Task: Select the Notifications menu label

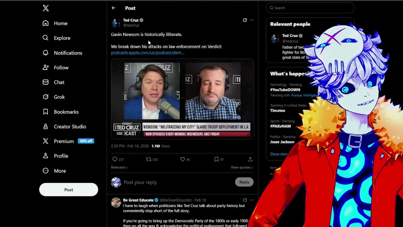Action: pos(68,53)
